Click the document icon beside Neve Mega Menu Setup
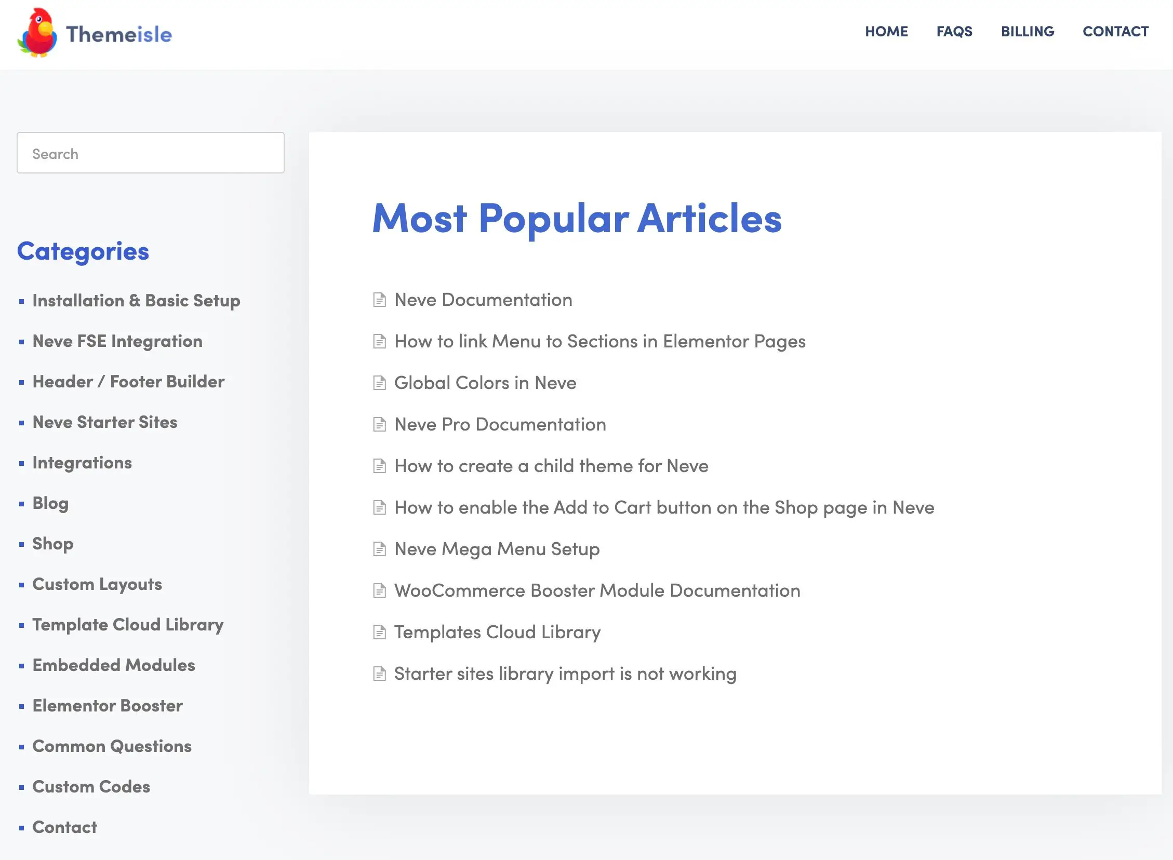This screenshot has height=860, width=1173. click(380, 549)
